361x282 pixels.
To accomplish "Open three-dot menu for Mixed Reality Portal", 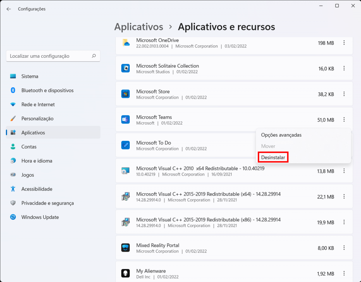I will 344,248.
